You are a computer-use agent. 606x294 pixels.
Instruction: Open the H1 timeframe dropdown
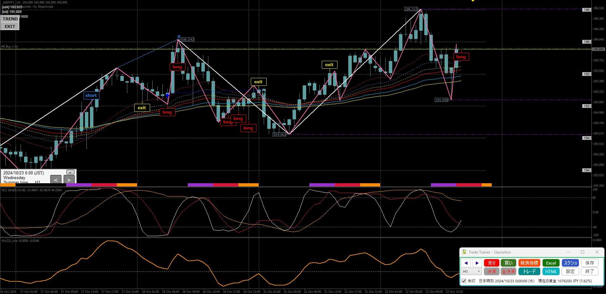[471, 272]
